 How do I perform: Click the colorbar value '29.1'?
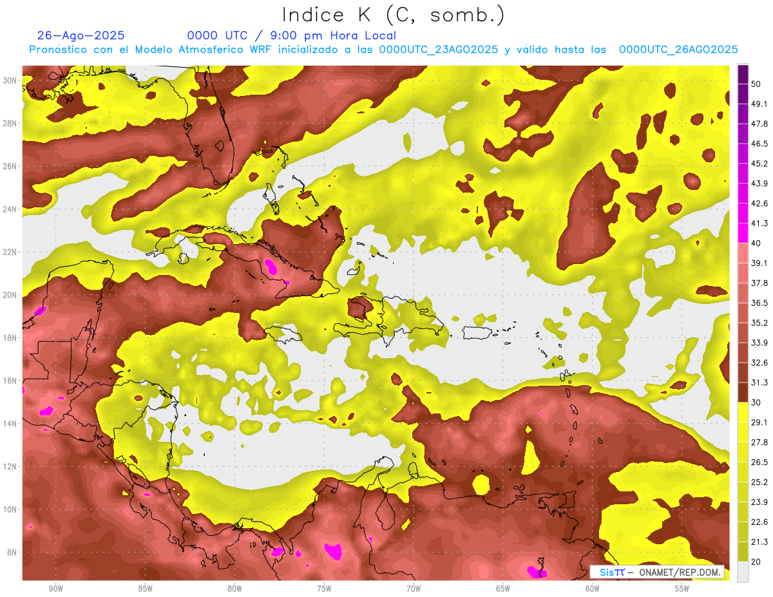click(759, 422)
